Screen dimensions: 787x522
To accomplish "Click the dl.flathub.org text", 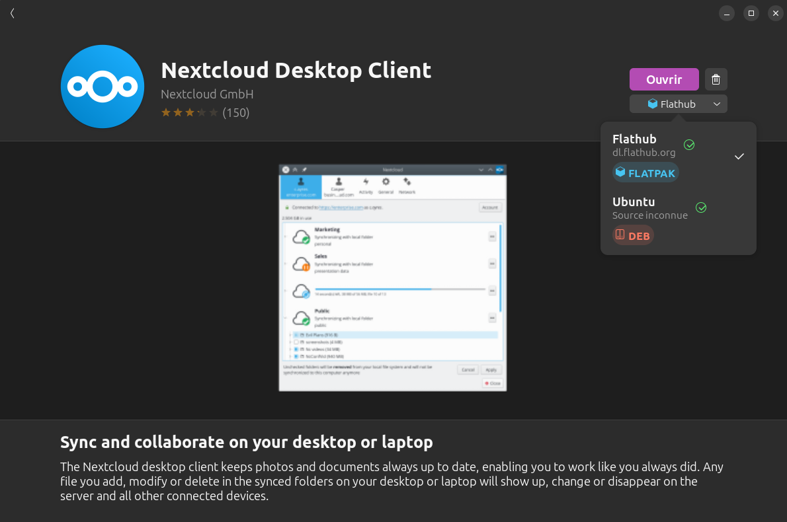I will coord(643,153).
